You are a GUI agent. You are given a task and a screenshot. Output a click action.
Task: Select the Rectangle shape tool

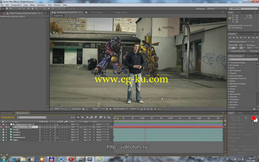pos(28,8)
